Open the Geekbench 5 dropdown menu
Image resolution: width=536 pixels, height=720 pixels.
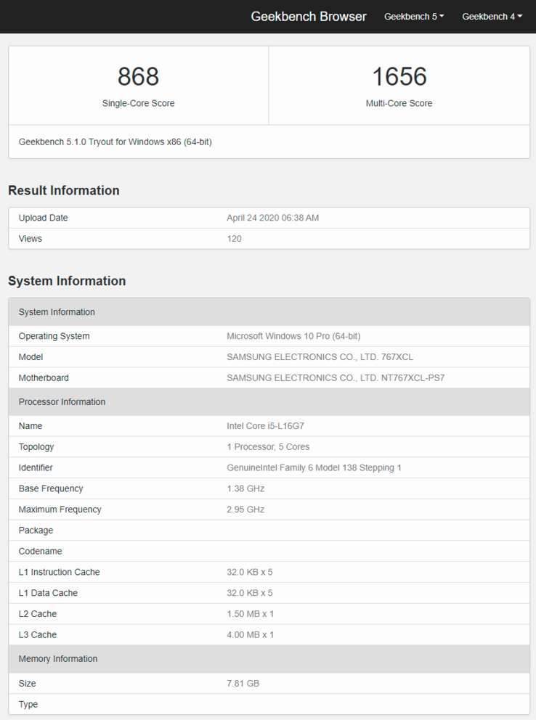point(413,17)
